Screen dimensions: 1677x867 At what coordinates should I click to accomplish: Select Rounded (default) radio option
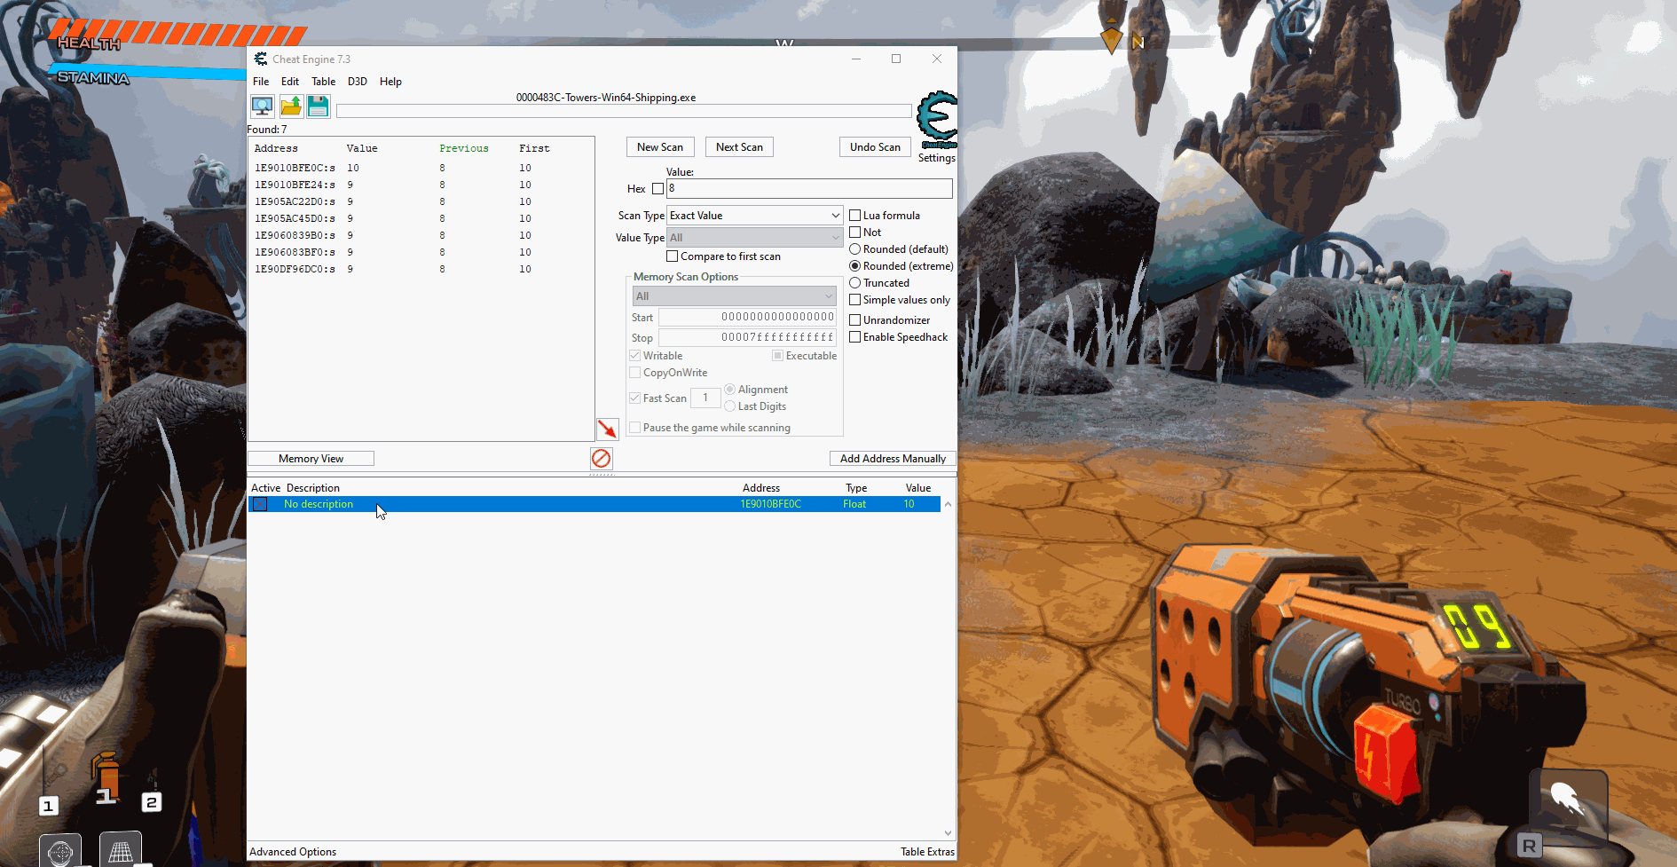(855, 249)
